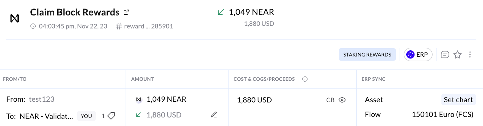483x126 pixels.
Task: Toggle the cost basis eye visibility icon
Action: click(x=342, y=100)
